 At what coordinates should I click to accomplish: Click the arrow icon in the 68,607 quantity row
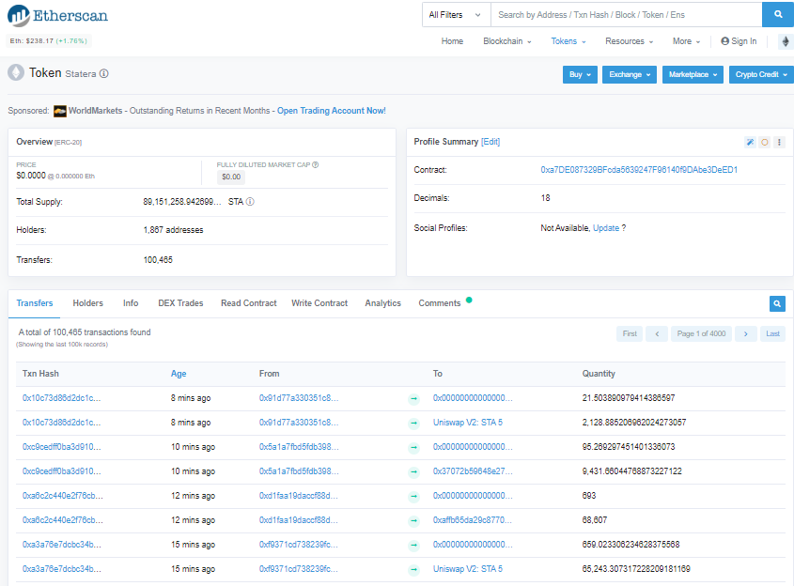click(413, 520)
